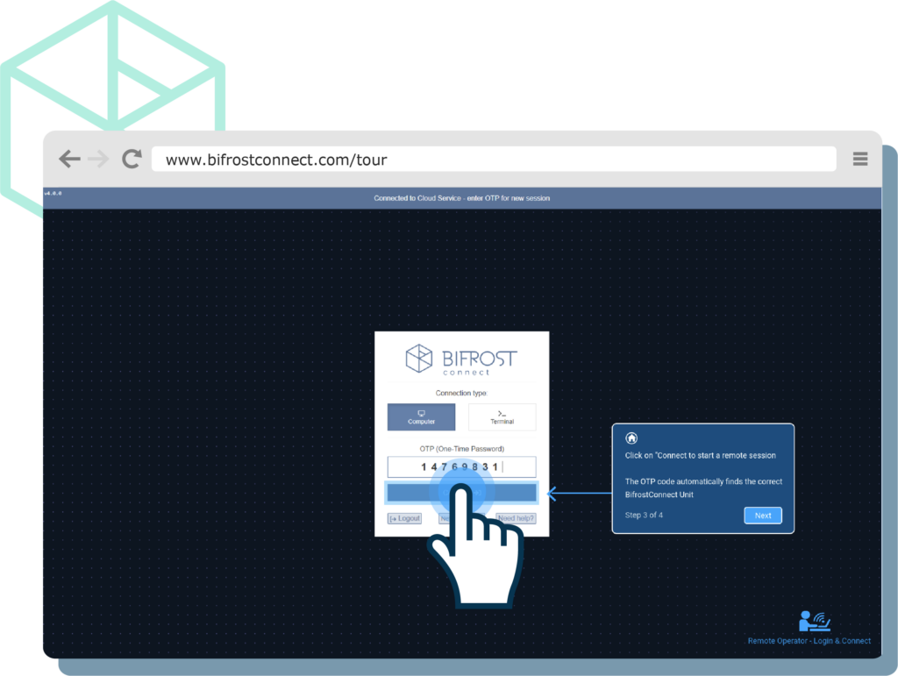Click the Logout button

[405, 518]
